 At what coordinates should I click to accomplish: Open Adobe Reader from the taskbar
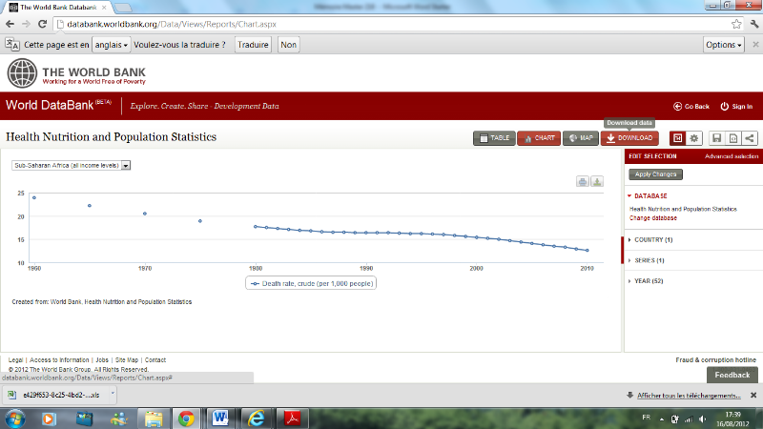[292, 419]
